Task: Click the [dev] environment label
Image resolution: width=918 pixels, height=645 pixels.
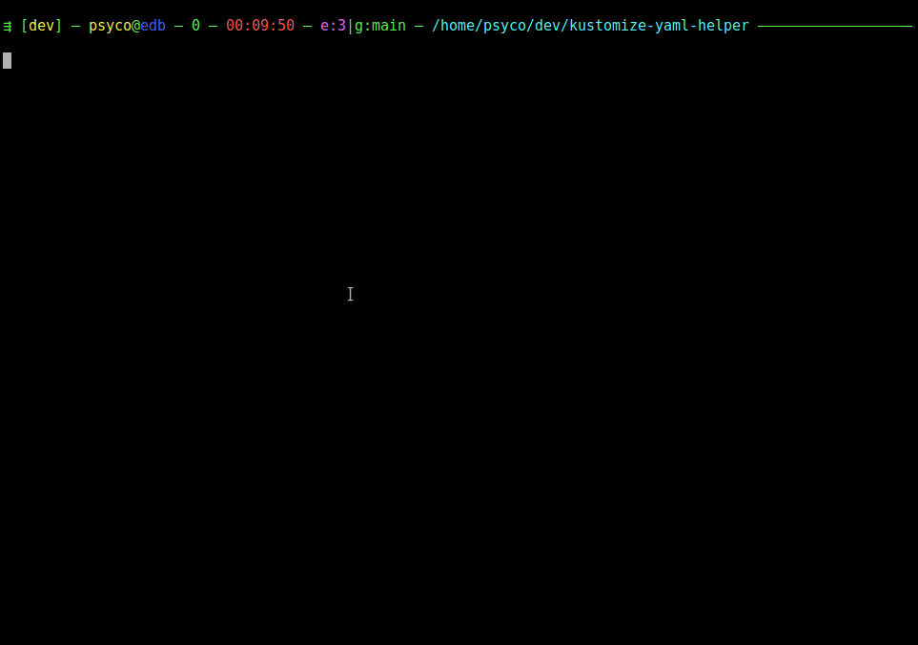Action: [x=42, y=26]
